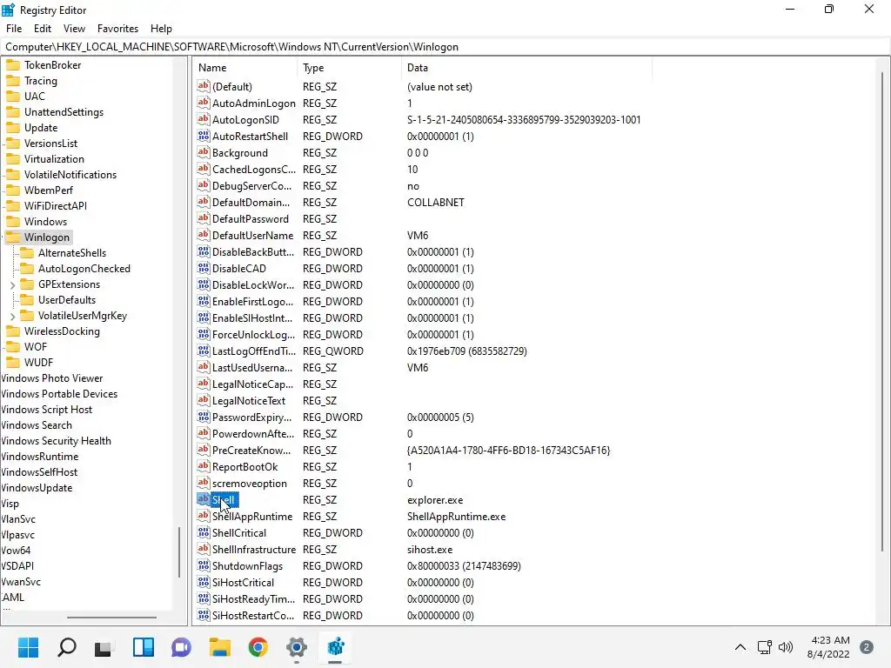Select the SiHostCritical value

point(243,582)
